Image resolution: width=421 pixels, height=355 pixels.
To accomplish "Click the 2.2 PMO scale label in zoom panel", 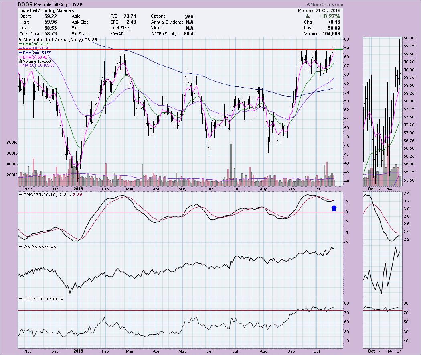I will pos(407,239).
